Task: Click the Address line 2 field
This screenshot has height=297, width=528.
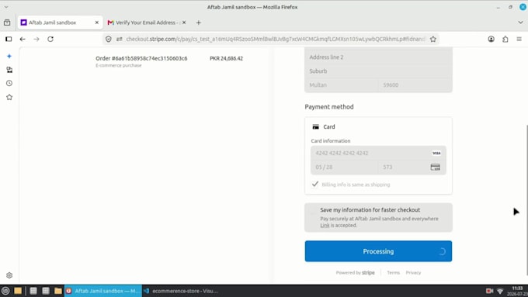Action: point(378,57)
